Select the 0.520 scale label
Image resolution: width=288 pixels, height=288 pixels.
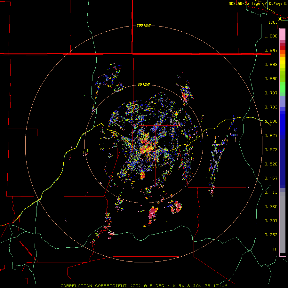click(x=271, y=164)
